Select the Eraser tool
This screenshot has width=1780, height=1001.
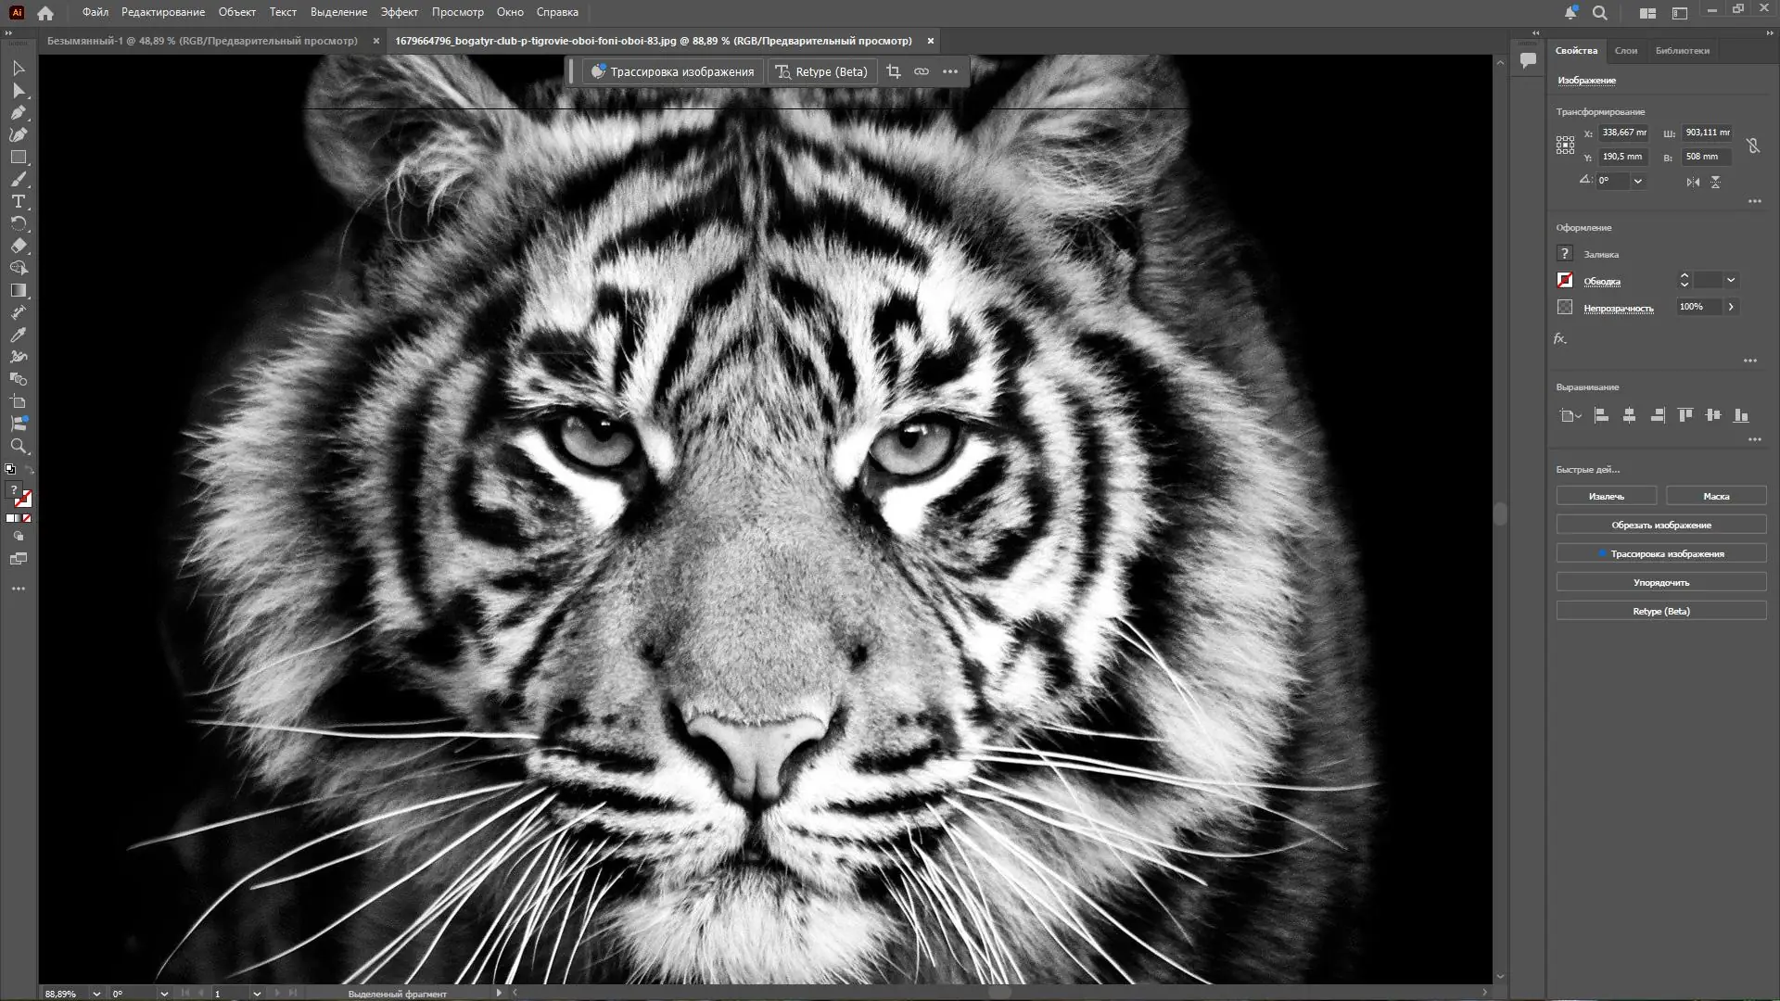point(18,247)
